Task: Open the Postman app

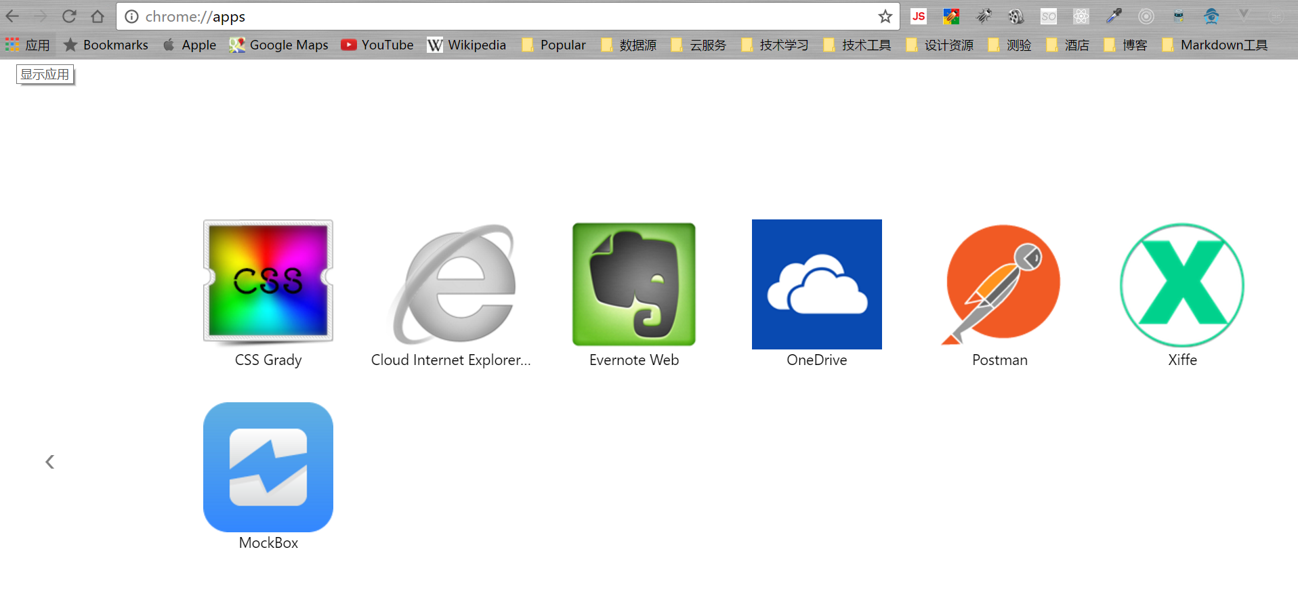Action: (1000, 284)
